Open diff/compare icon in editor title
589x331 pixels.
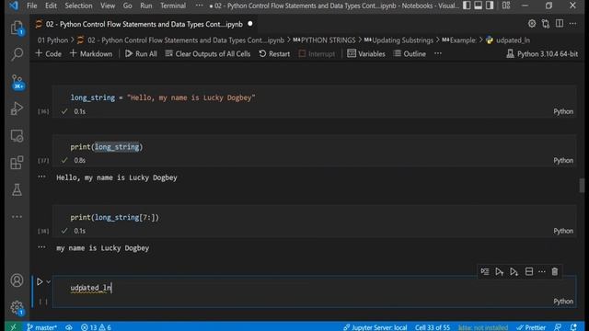pos(546,24)
